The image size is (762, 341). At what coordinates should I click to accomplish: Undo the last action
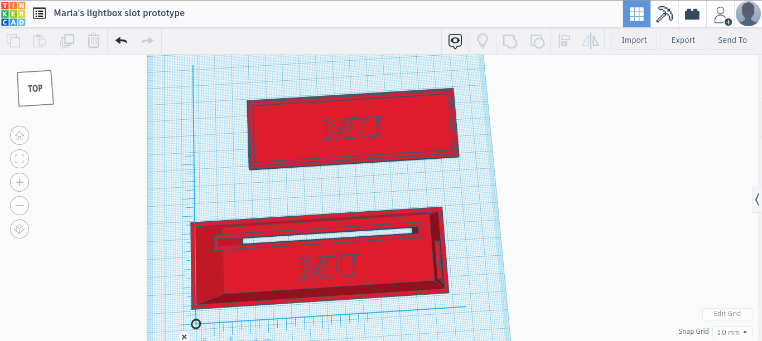tap(121, 41)
